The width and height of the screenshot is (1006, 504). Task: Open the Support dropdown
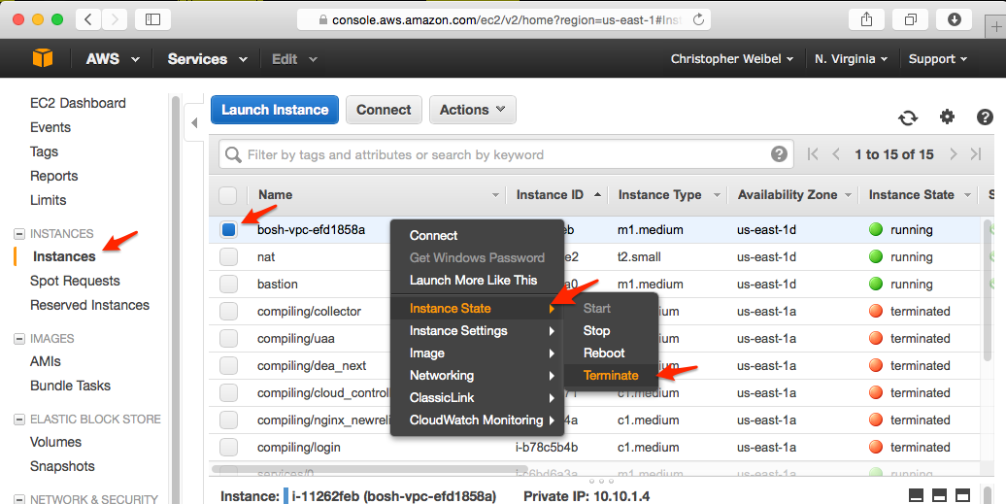tap(937, 59)
